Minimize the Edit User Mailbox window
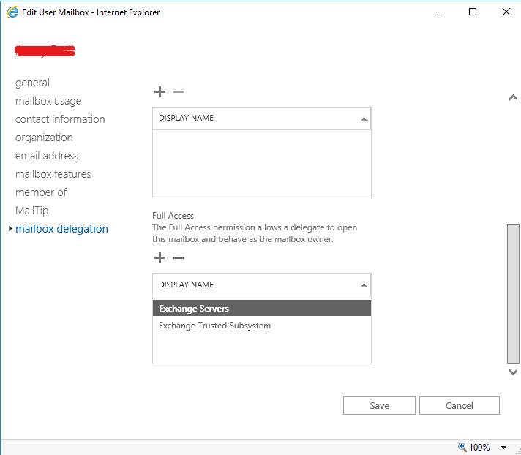 pyautogui.click(x=440, y=12)
